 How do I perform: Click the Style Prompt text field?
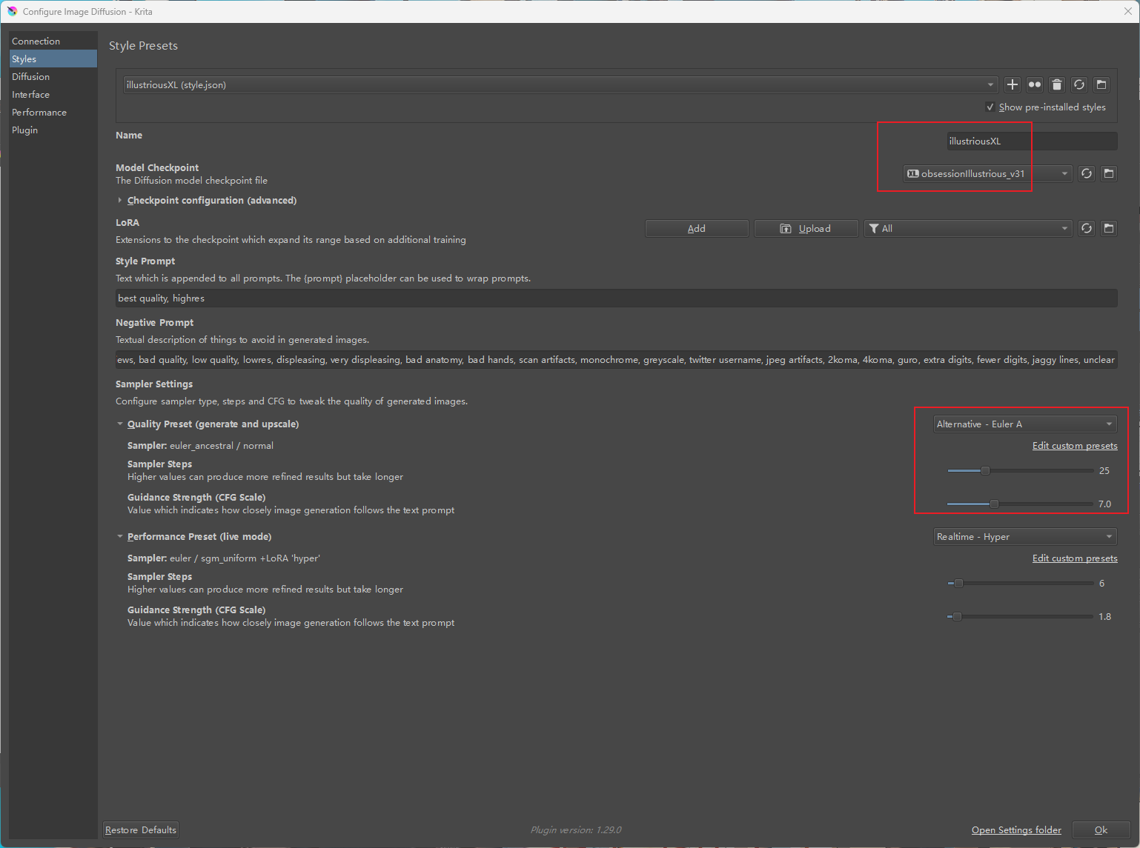pyautogui.click(x=617, y=298)
